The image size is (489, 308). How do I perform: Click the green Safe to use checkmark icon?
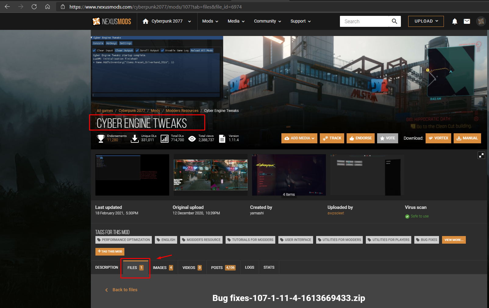[407, 217]
